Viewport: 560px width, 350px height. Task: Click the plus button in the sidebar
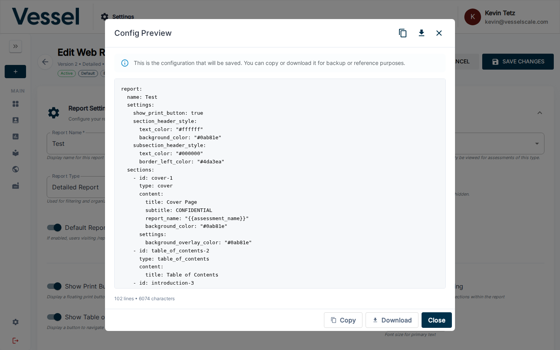pyautogui.click(x=16, y=72)
